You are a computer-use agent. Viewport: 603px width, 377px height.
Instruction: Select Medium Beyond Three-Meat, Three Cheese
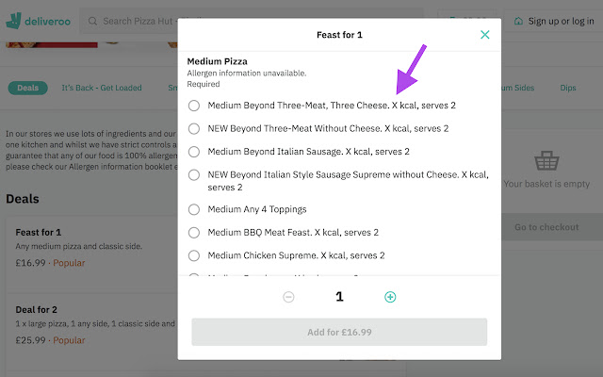point(194,106)
